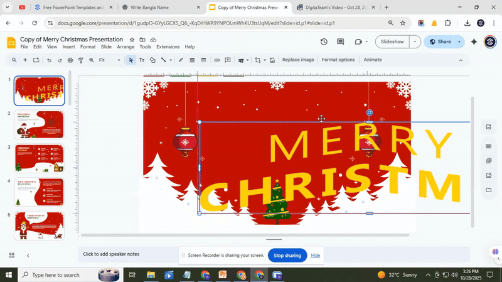Open the Arrange menu
Image resolution: width=502 pixels, height=282 pixels.
(125, 47)
